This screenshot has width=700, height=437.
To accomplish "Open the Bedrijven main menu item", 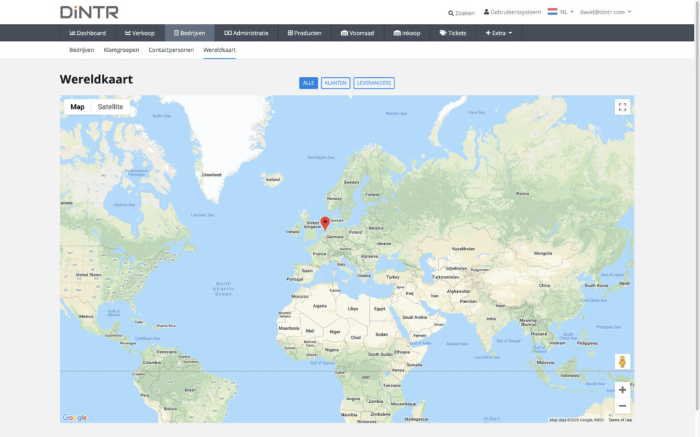I will (x=190, y=33).
